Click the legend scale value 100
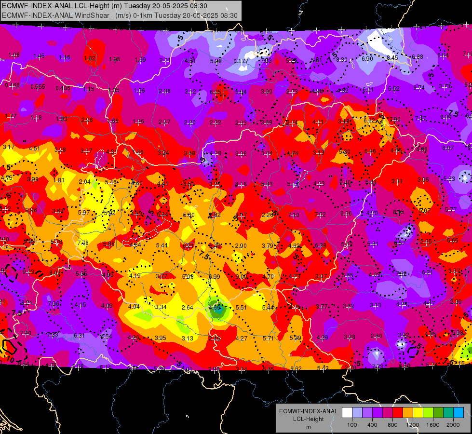This screenshot has width=472, height=434. [352, 425]
